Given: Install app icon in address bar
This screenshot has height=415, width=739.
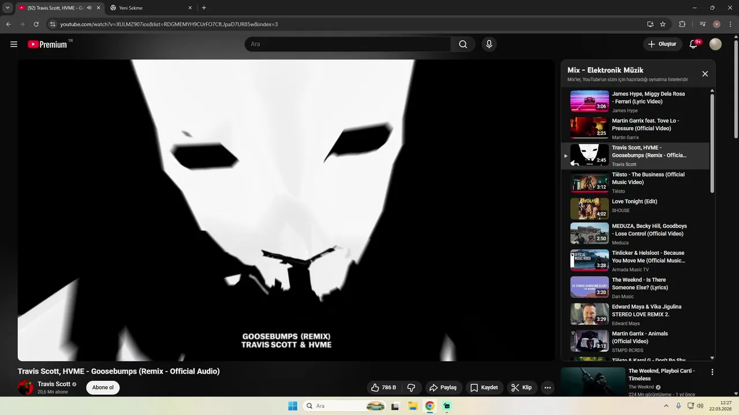Looking at the screenshot, I should tap(650, 24).
